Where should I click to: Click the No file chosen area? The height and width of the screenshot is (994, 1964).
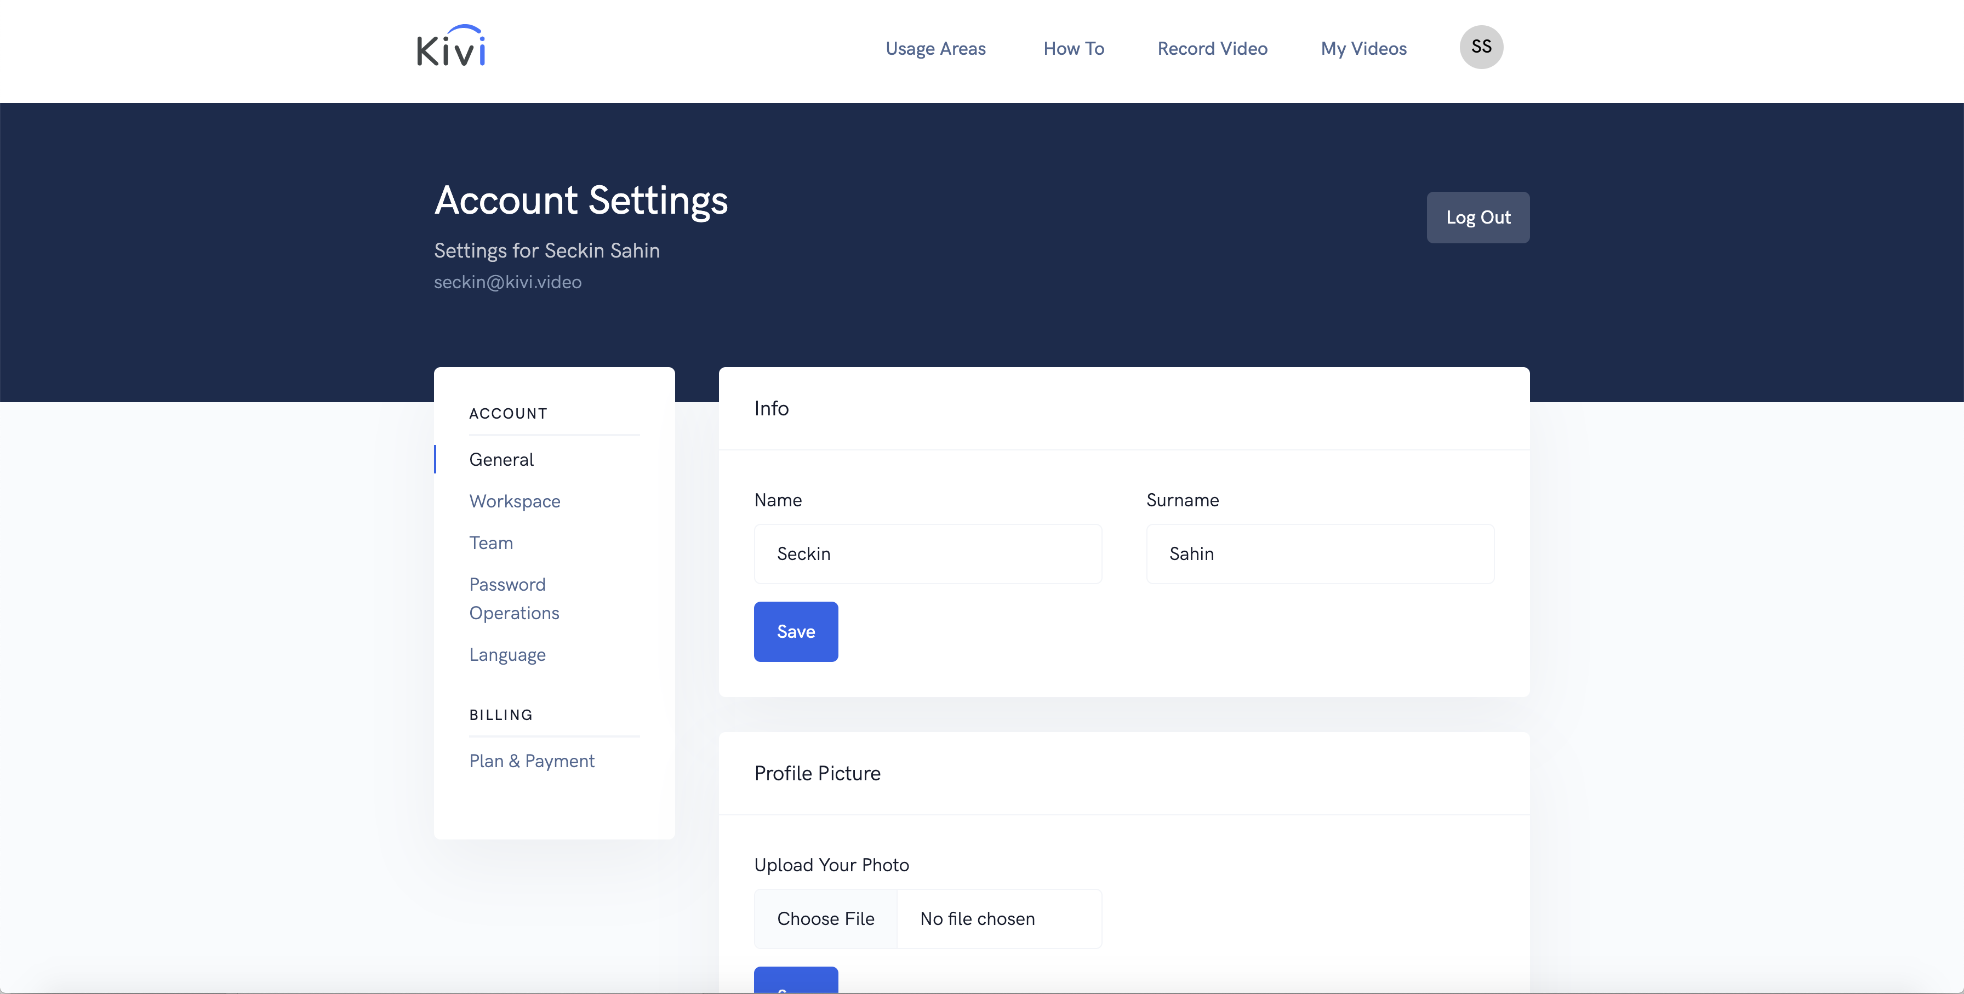[978, 918]
